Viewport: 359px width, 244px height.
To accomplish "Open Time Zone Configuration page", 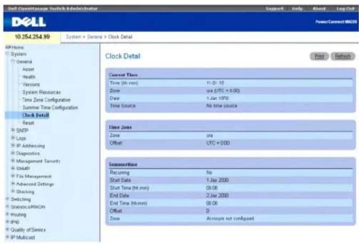I will [x=46, y=100].
